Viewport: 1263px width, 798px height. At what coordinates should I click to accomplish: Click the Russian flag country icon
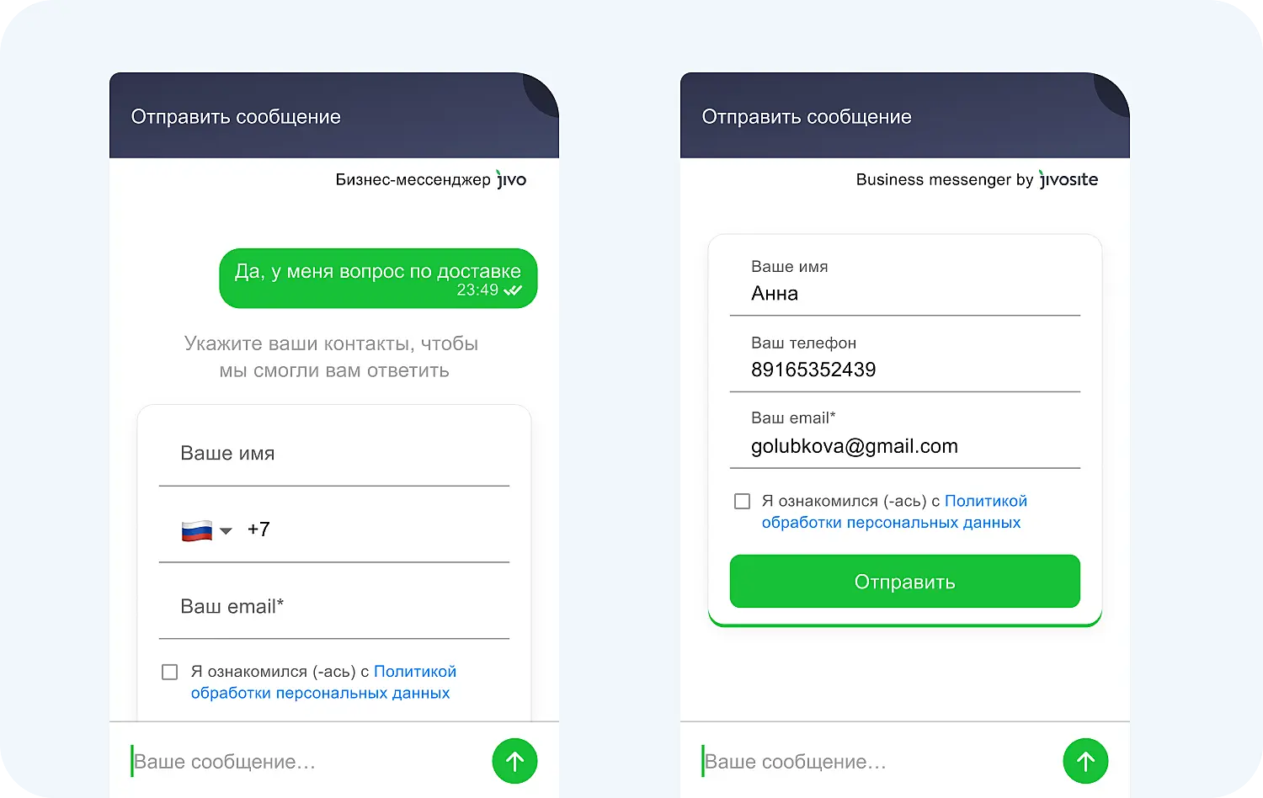pos(197,530)
